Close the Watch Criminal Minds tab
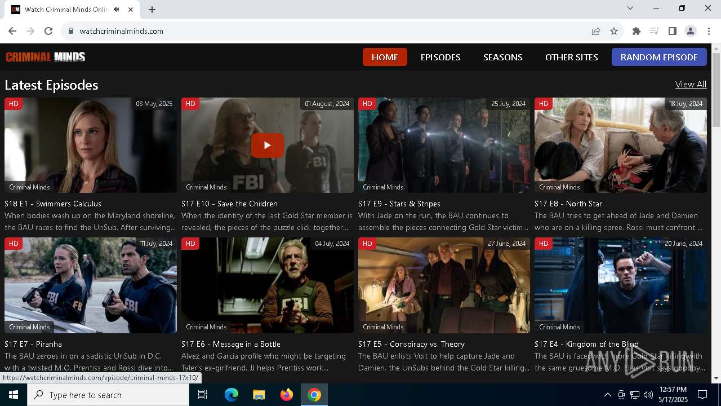 tap(131, 9)
